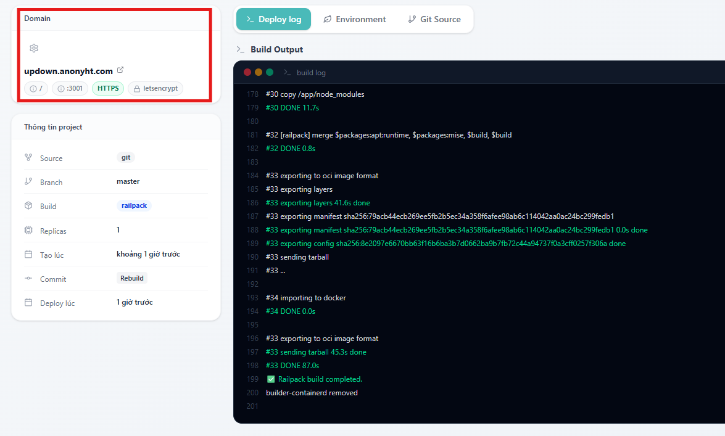Click log line '#30 DONE 11.7s'
The height and width of the screenshot is (436, 725).
292,108
